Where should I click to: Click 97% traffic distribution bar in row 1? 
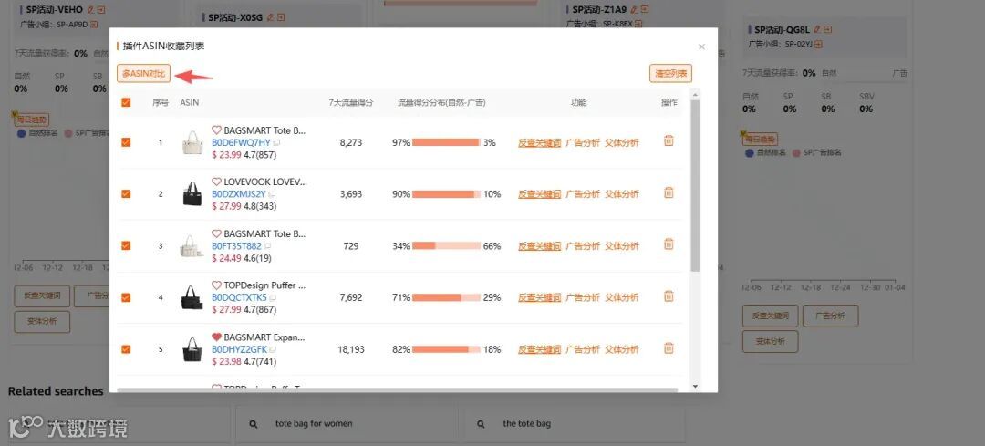(x=447, y=142)
